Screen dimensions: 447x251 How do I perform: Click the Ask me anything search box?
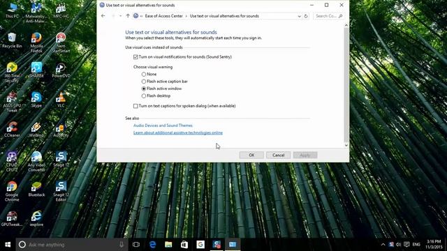(x=71, y=245)
